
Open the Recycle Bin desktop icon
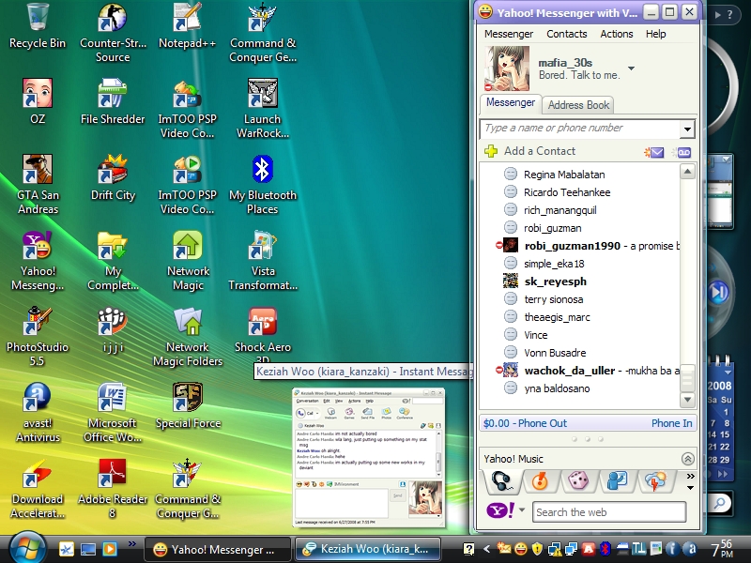[38, 18]
